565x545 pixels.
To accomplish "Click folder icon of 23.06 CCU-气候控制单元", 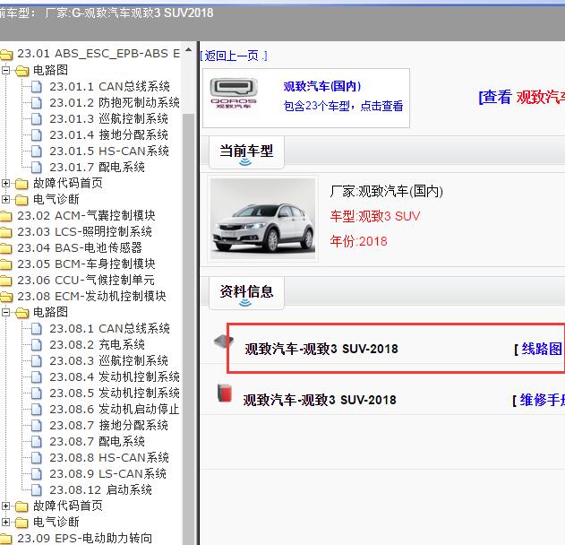I will tap(6, 281).
